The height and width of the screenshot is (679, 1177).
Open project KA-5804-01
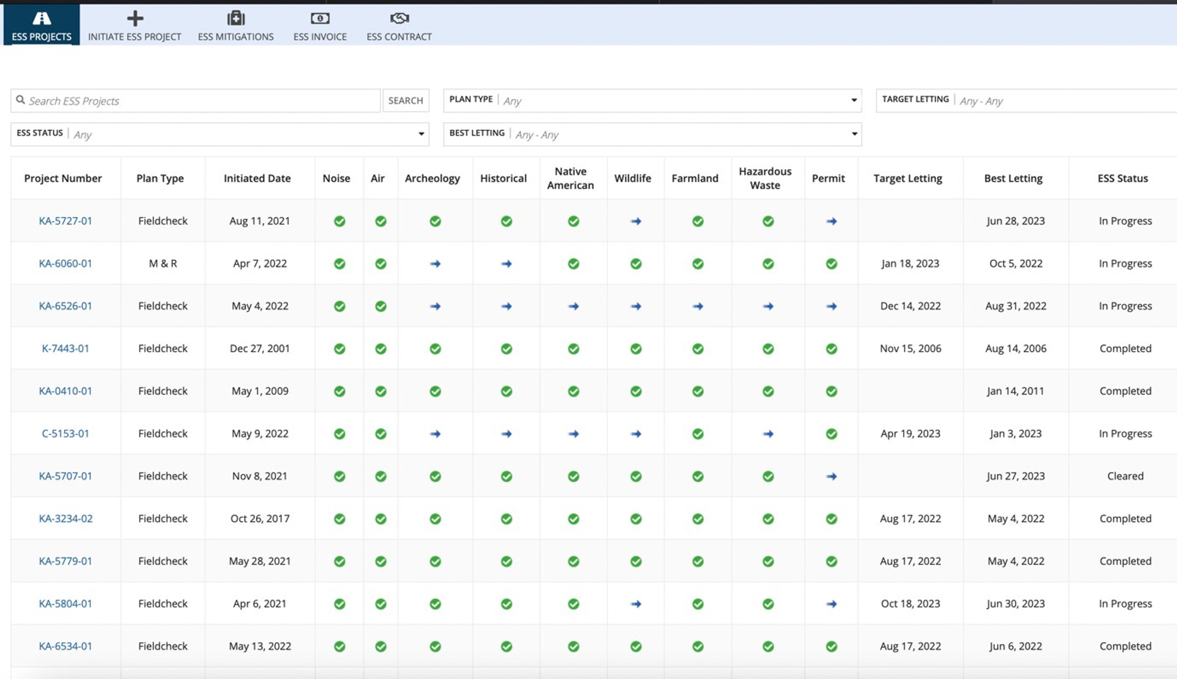[65, 604]
